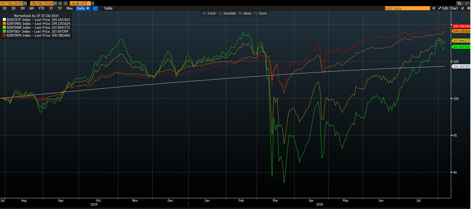Viewport: 471px width, 209px height.
Task: Open the News overlay tool
Action: click(x=245, y=13)
